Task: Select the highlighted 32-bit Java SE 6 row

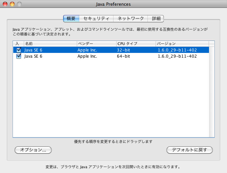Action: point(112,50)
